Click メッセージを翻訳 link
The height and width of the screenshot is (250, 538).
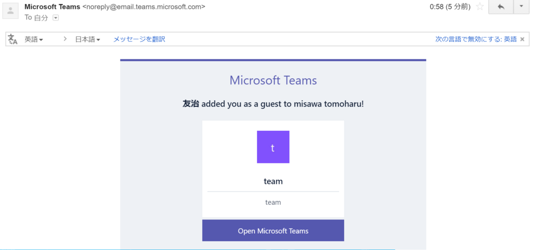tap(139, 39)
